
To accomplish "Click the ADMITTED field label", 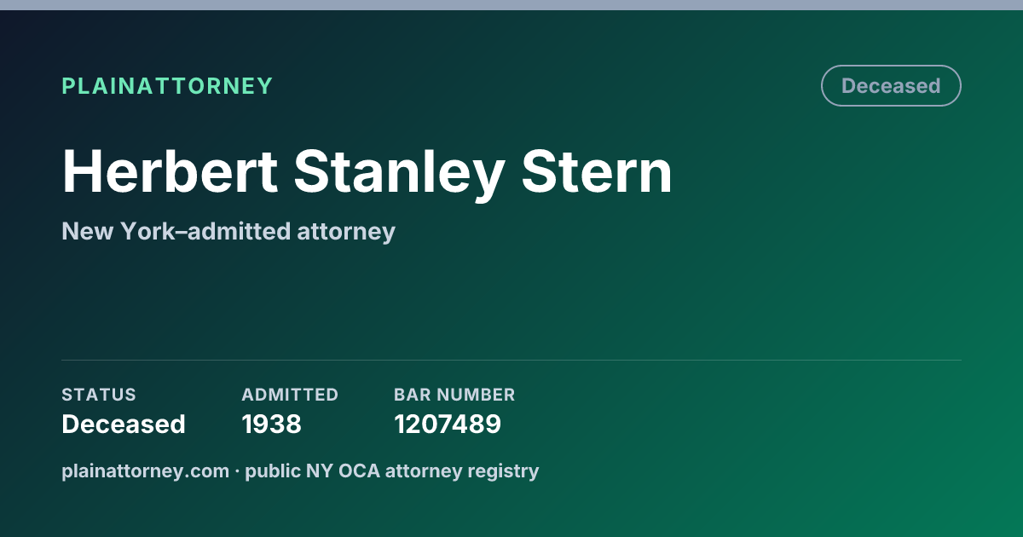I will [290, 395].
